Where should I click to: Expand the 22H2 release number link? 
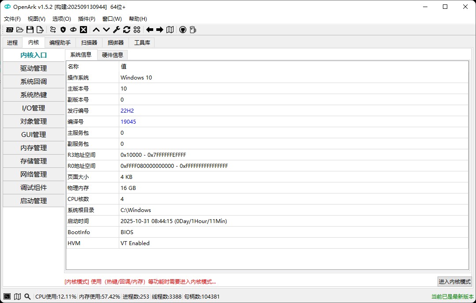(x=127, y=110)
